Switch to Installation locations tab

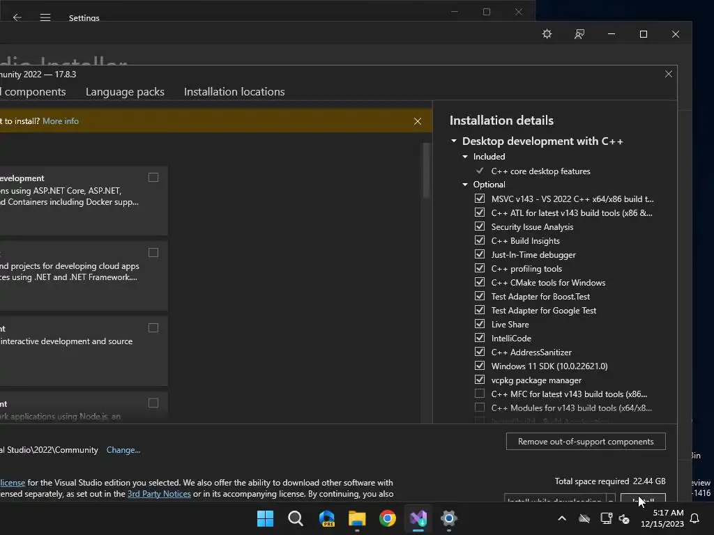(234, 92)
